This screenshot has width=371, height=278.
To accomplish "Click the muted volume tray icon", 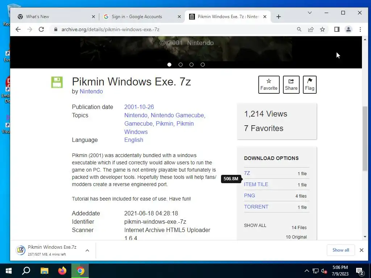I will click(324, 271).
